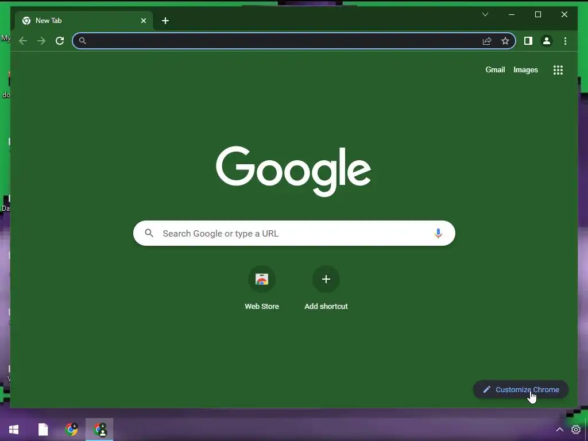Expand the tab search chevron

pos(485,14)
